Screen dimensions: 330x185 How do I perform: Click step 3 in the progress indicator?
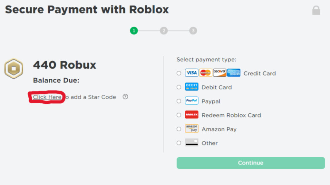(x=193, y=31)
